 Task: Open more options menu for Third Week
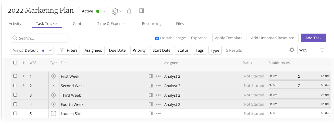click(x=158, y=95)
